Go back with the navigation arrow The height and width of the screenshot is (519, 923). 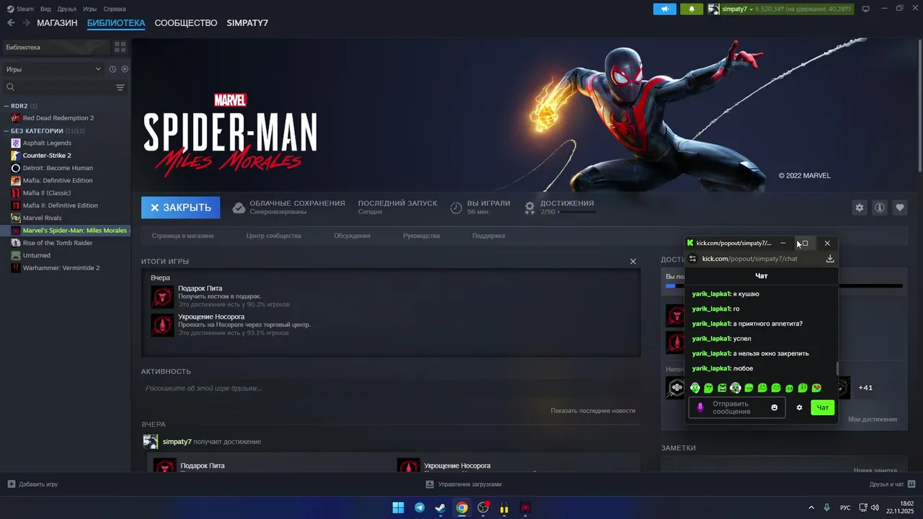(x=11, y=23)
